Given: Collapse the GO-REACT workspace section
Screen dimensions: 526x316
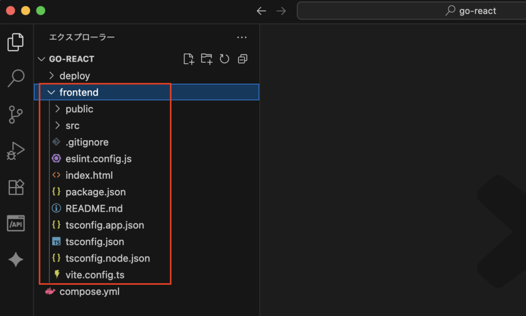Looking at the screenshot, I should [x=71, y=59].
